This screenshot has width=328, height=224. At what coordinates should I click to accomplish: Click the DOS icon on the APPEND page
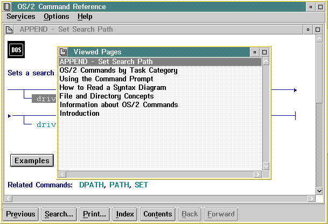pos(16,50)
